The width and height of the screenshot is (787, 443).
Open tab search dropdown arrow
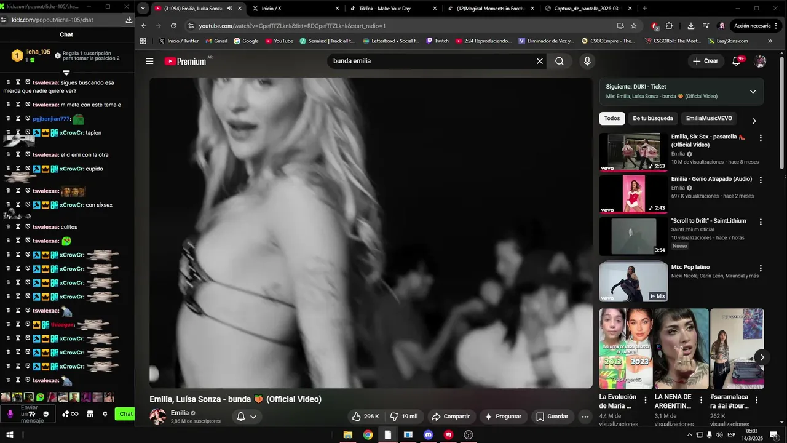coord(143,9)
